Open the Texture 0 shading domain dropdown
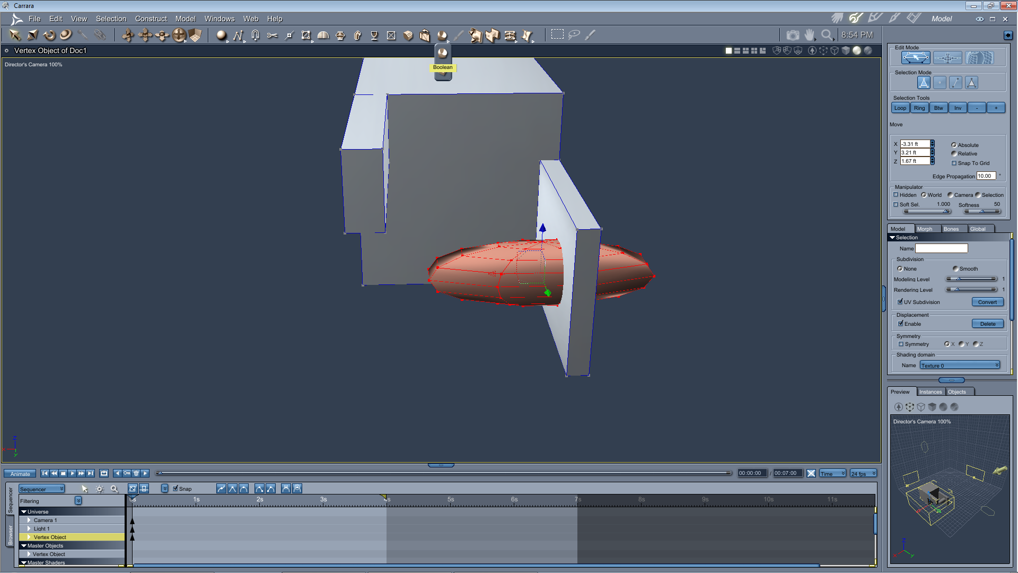1018x573 pixels. (960, 366)
